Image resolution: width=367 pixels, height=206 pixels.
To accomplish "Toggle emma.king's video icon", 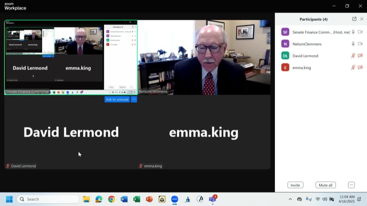I will [360, 68].
